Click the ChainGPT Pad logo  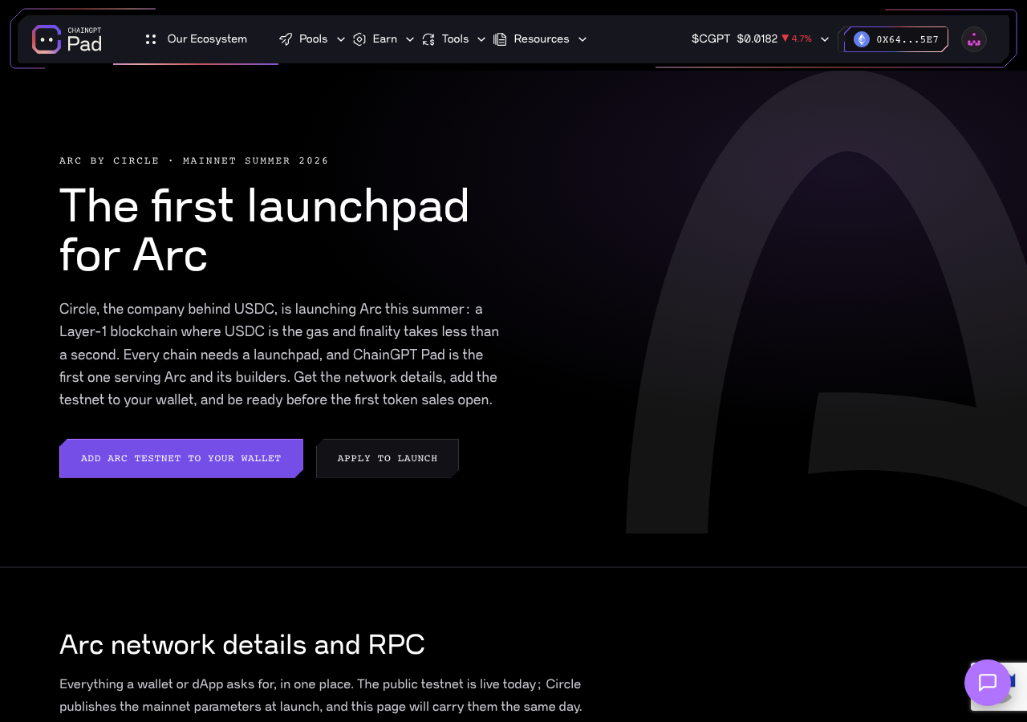[x=67, y=39]
